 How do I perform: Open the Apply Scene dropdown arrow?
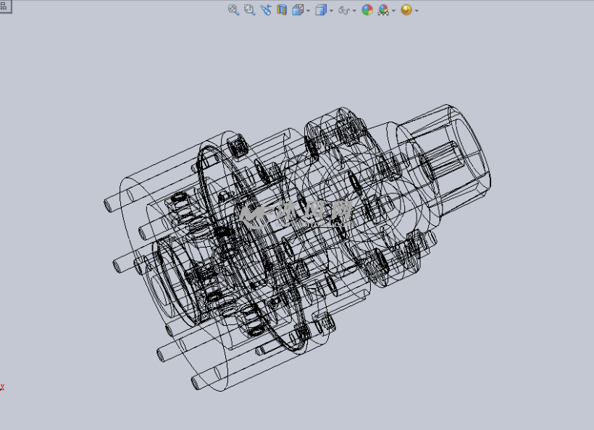393,10
